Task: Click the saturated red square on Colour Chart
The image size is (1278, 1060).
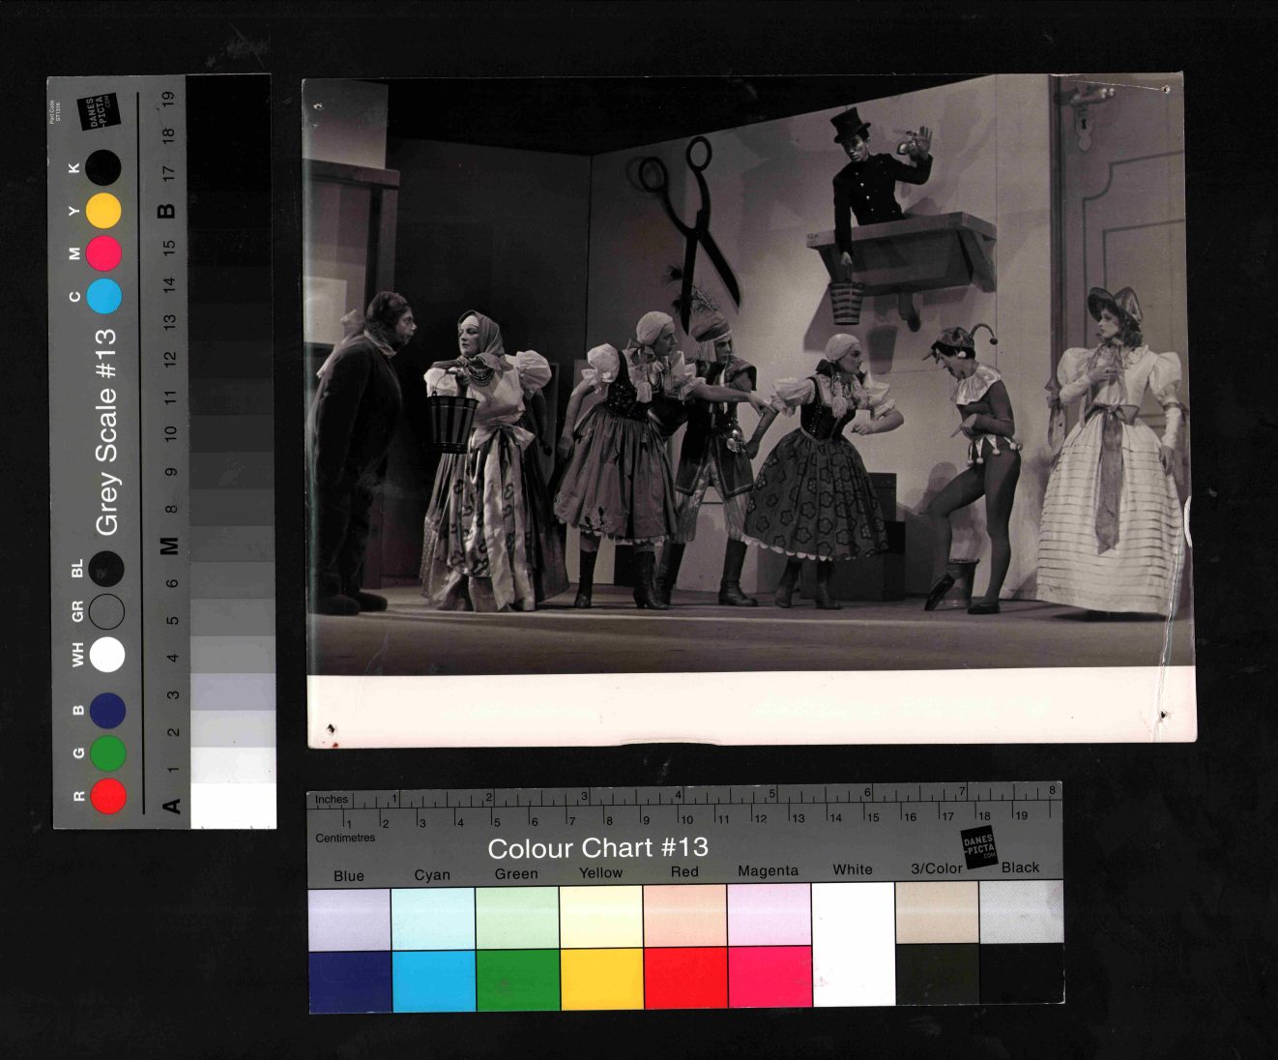Action: 685,979
